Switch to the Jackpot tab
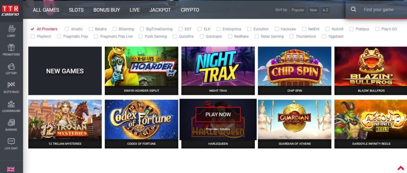This screenshot has width=407, height=173. [160, 10]
